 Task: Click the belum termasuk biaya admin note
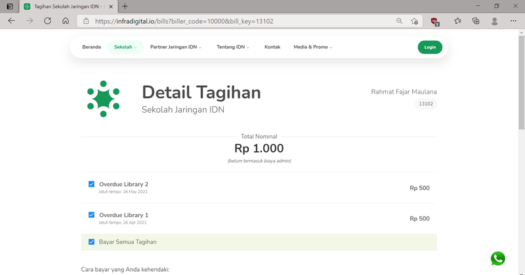pos(259,161)
